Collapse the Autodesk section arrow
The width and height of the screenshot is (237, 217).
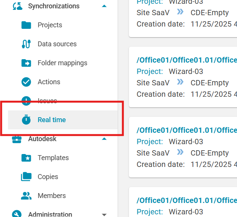104,139
